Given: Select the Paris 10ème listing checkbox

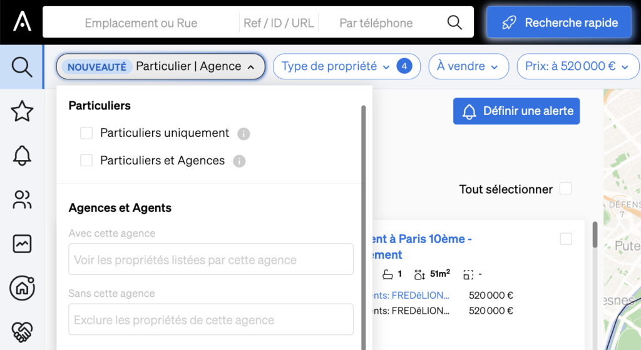Looking at the screenshot, I should coord(566,239).
